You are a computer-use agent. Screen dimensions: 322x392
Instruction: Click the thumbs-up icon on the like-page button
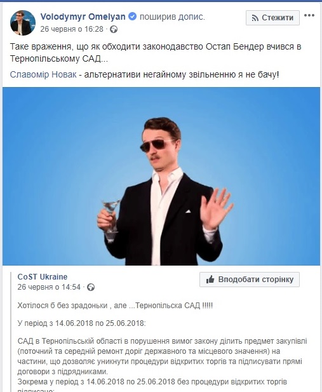pyautogui.click(x=210, y=280)
